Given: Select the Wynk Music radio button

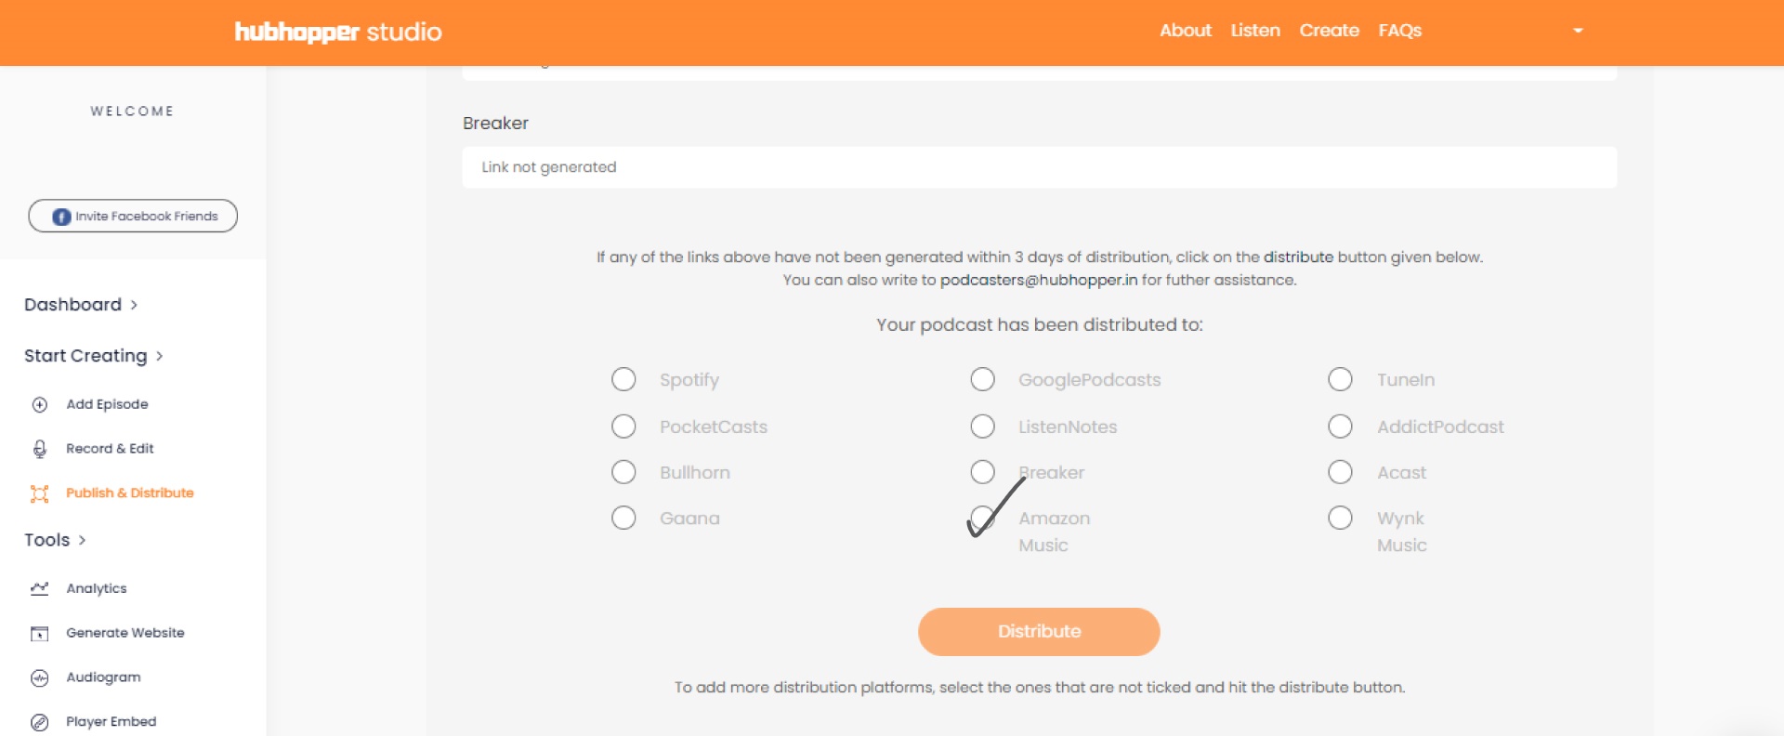Looking at the screenshot, I should [x=1341, y=518].
